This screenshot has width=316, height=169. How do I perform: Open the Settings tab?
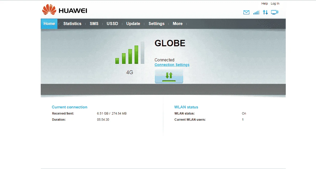[x=157, y=24]
